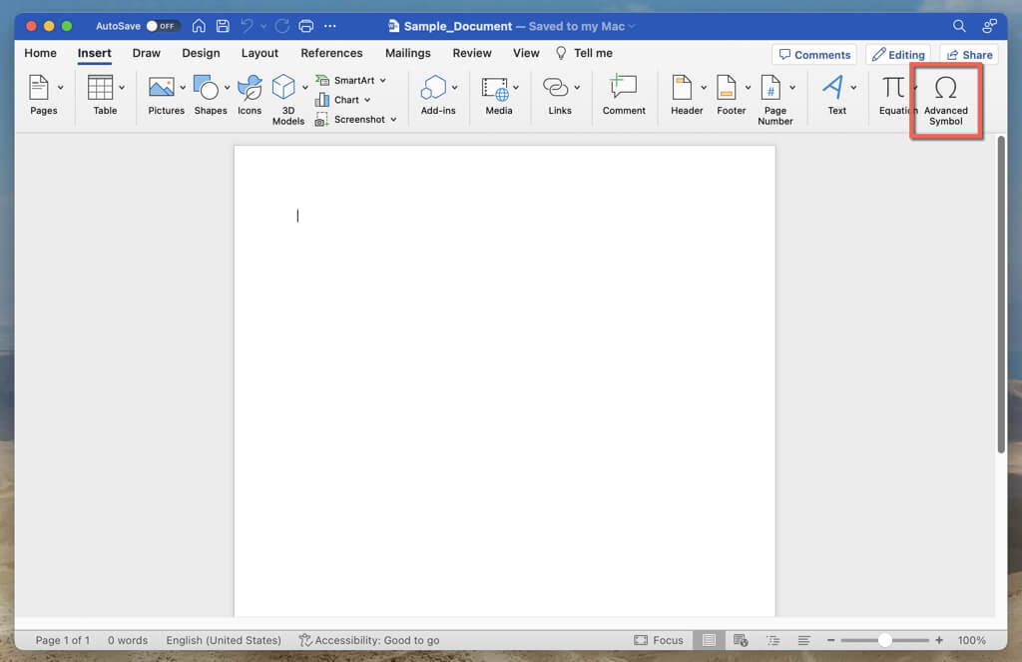The height and width of the screenshot is (662, 1022).
Task: Expand the Table dropdown arrow
Action: click(x=122, y=88)
